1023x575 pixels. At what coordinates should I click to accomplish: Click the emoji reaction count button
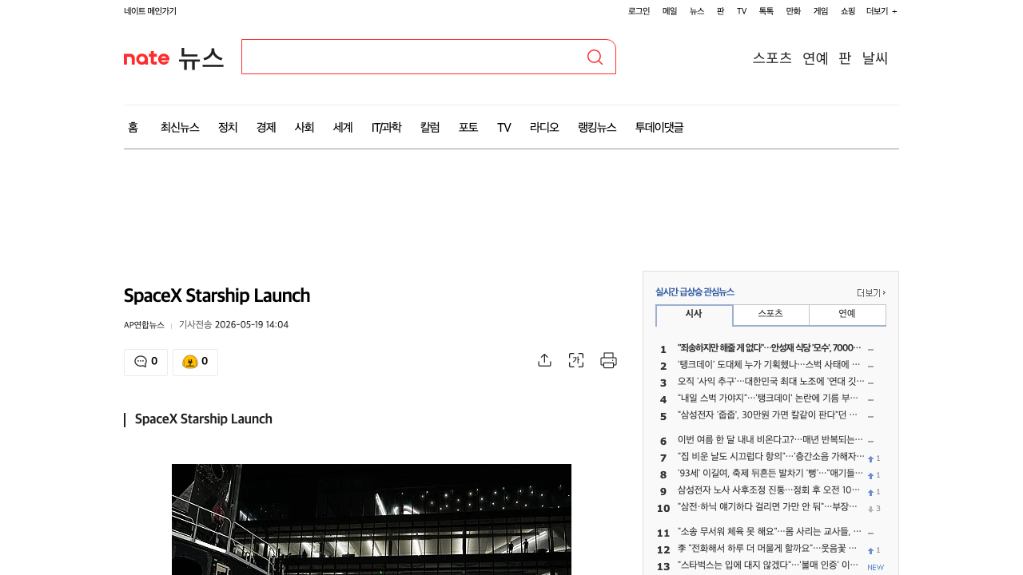(195, 362)
